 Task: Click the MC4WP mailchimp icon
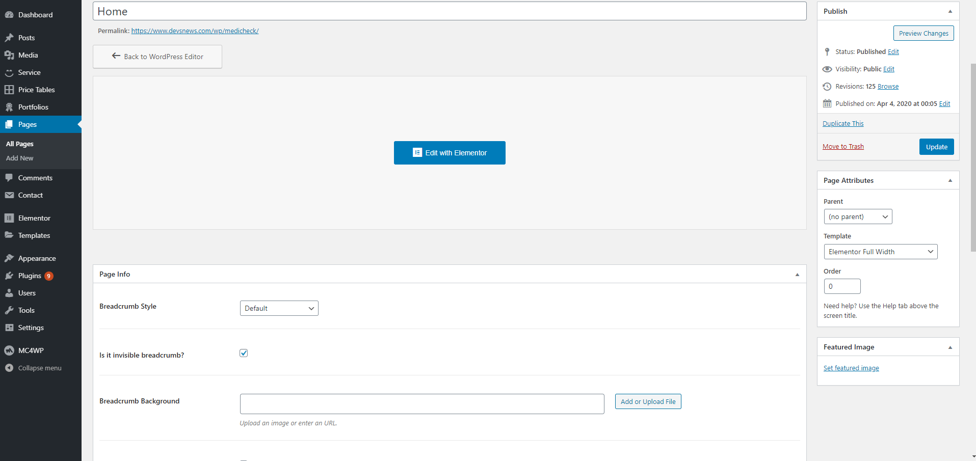tap(9, 350)
